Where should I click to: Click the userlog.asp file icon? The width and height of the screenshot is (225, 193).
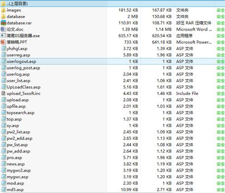4,74
